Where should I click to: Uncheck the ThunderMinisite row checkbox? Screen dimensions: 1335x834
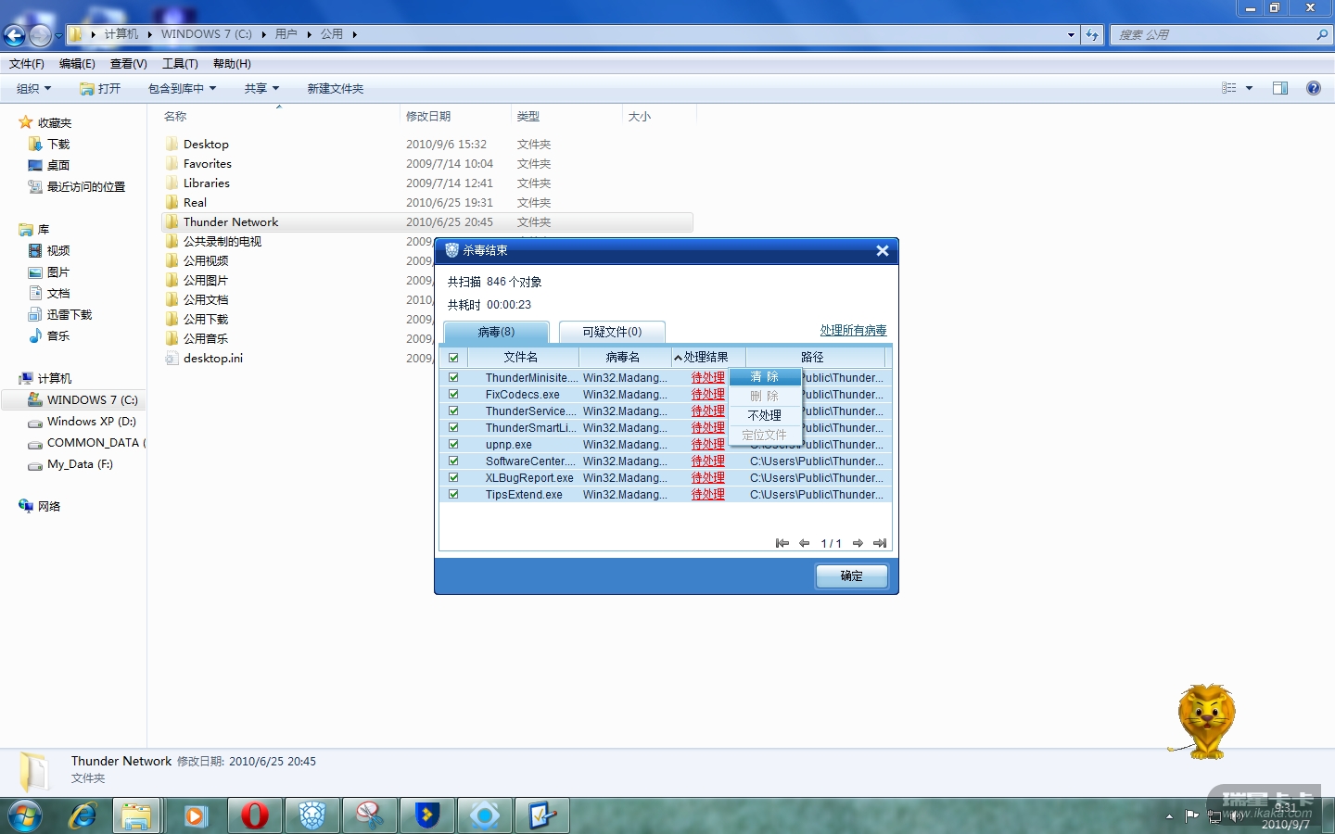pos(453,378)
